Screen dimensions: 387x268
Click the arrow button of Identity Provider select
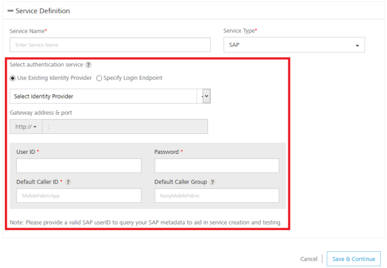tap(206, 96)
